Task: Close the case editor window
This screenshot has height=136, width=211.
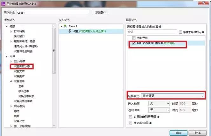Action: pos(204,3)
